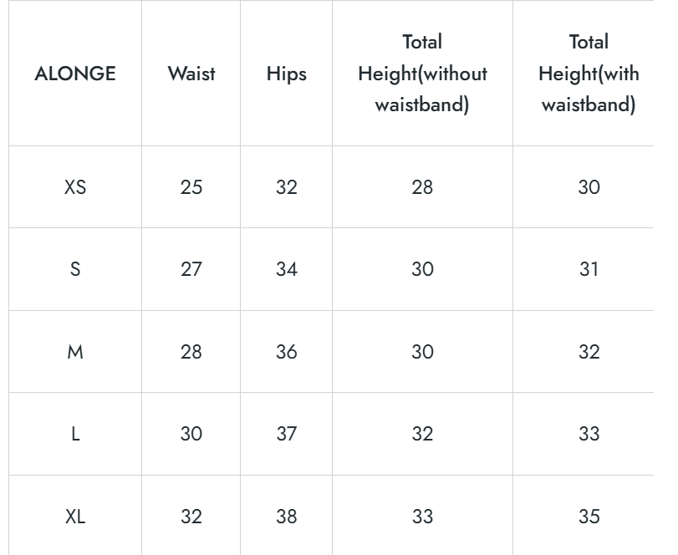Screen dimensions: 678x555
Task: Click XL height with waistband 35
Action: tap(589, 517)
